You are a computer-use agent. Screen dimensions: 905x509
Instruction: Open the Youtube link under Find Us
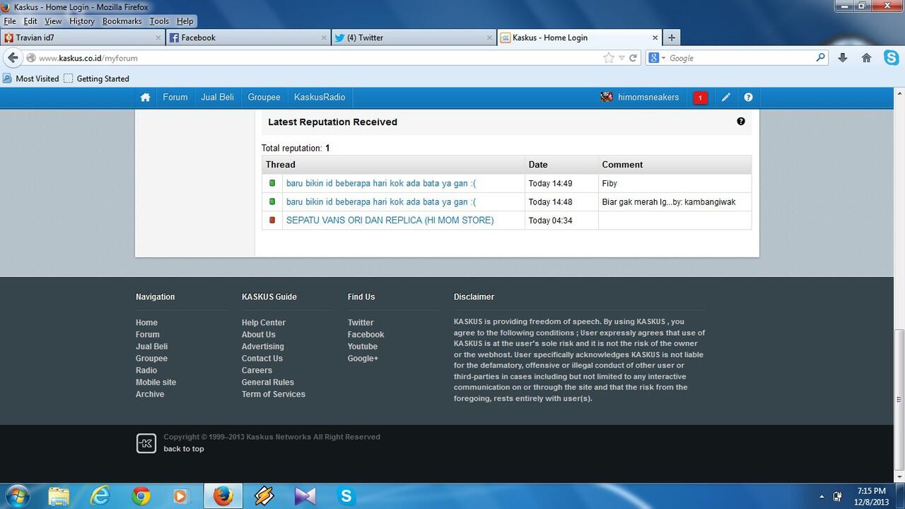click(x=363, y=346)
